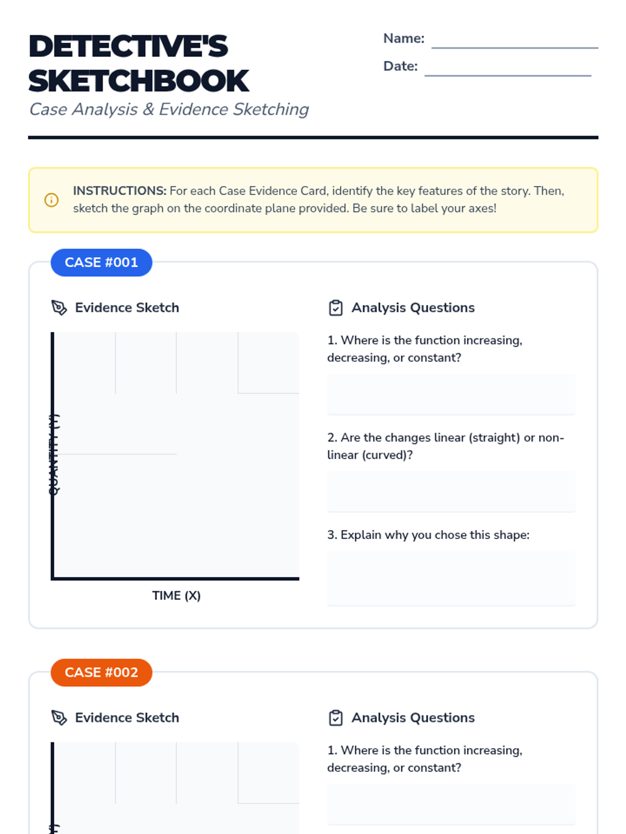Click the clipboard icon beside Case #001 Analysis Questions
Image resolution: width=626 pixels, height=834 pixels.
[335, 308]
